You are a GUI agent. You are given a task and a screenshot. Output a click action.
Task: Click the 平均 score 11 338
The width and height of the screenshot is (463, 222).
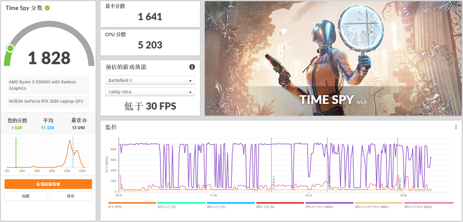[x=48, y=128]
